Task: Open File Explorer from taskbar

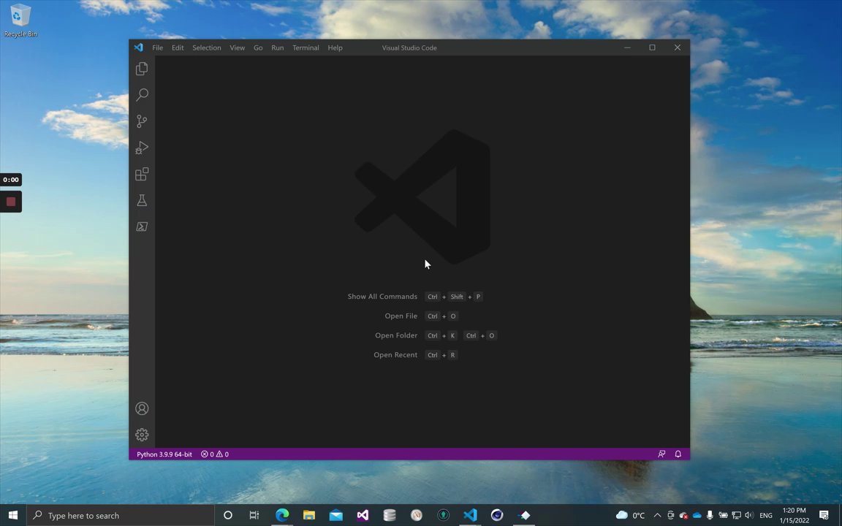Action: coord(308,515)
